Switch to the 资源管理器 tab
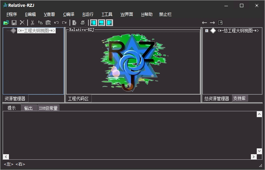 (x=15, y=99)
